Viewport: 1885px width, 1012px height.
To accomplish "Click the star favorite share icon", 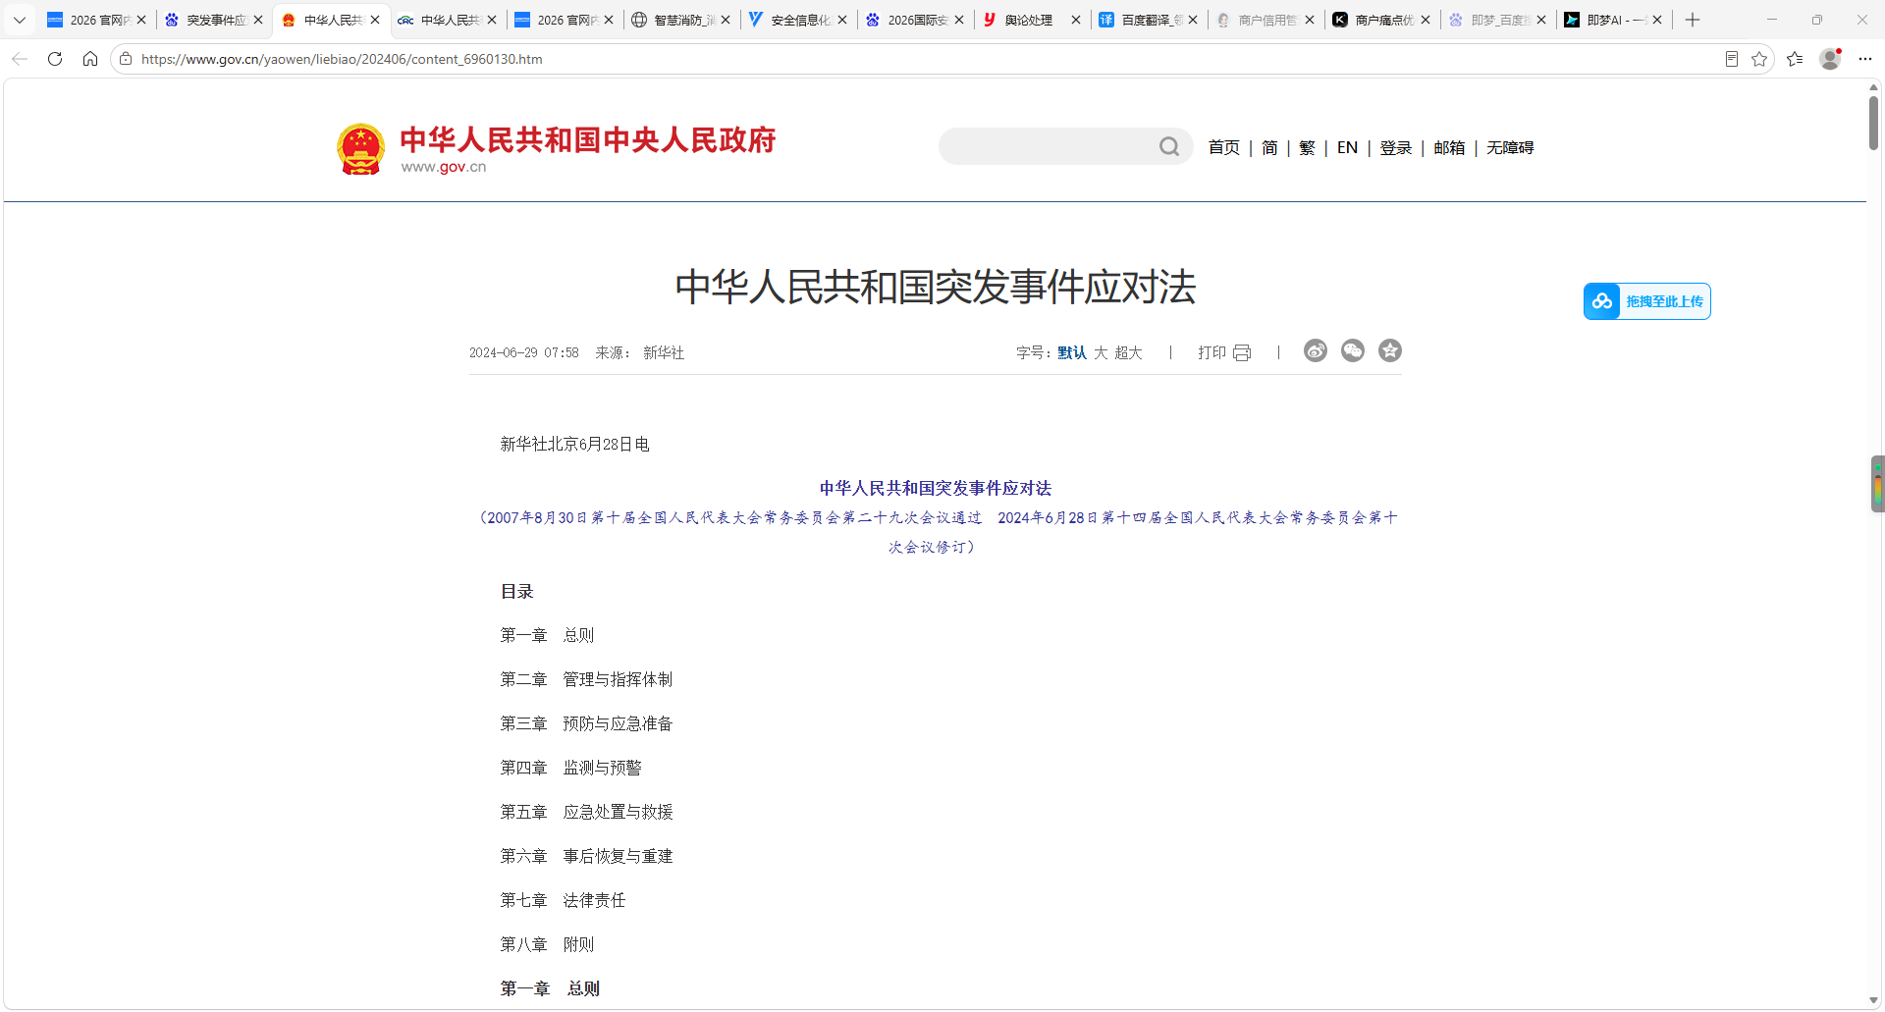I will click(1390, 350).
